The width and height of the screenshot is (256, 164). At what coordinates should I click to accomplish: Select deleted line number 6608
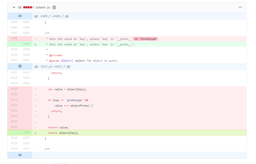click(x=14, y=38)
